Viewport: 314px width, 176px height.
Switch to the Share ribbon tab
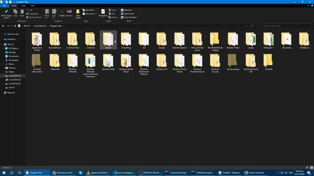24,6
